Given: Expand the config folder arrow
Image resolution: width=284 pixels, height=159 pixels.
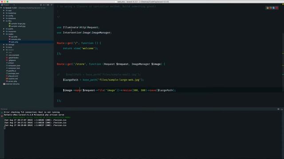Looking at the screenshot, I should [4, 16].
